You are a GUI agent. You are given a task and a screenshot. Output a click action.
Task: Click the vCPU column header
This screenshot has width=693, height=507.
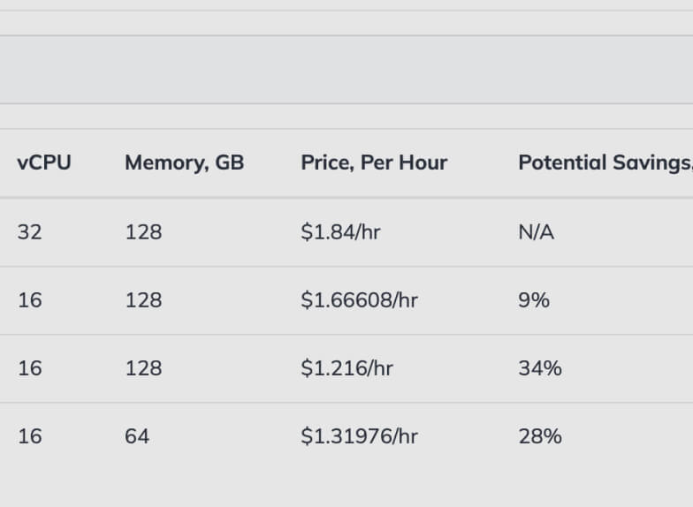click(44, 163)
